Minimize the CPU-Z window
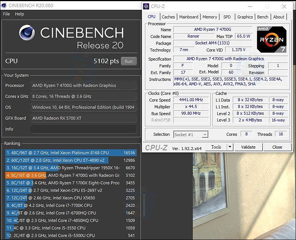The image size is (296, 240). 250,6
